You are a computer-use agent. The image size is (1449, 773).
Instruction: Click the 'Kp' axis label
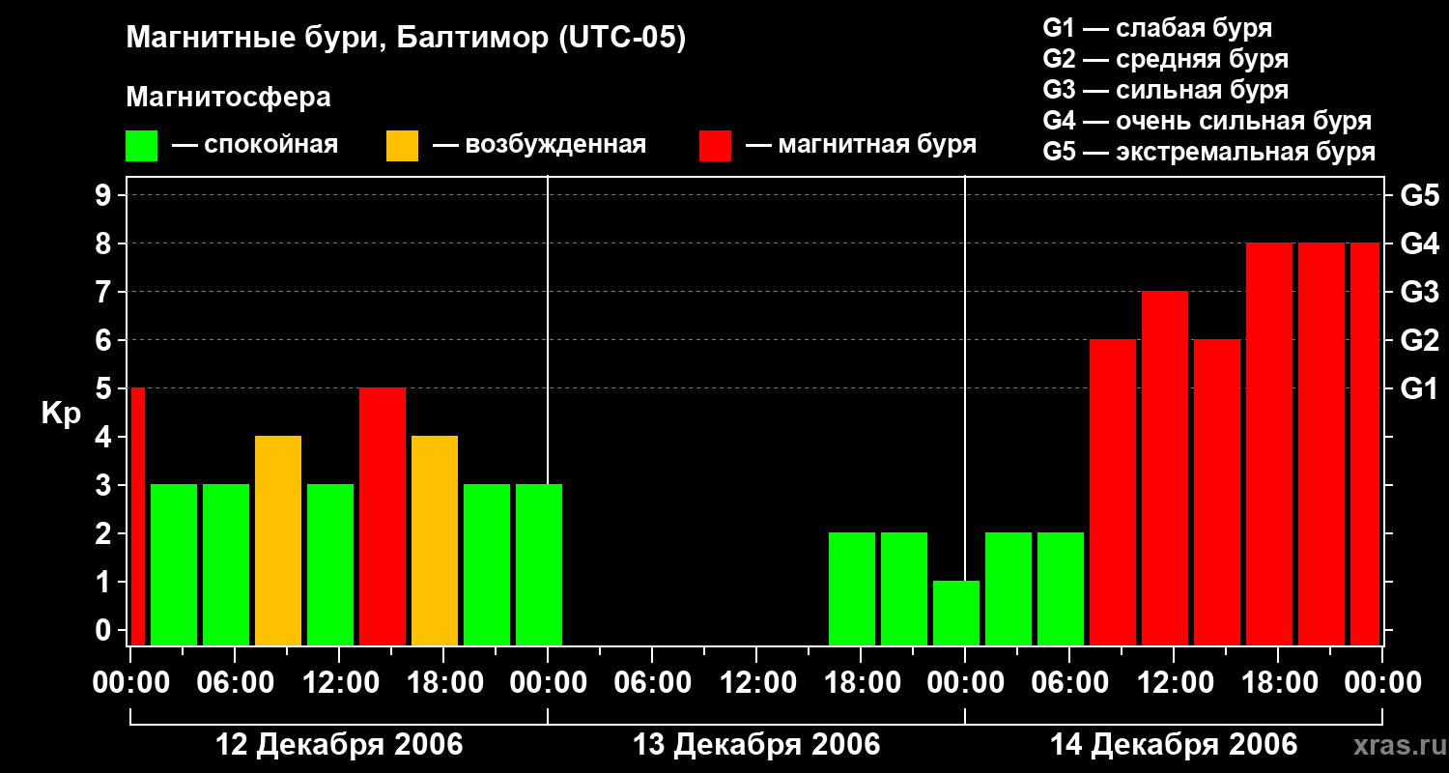(x=61, y=413)
